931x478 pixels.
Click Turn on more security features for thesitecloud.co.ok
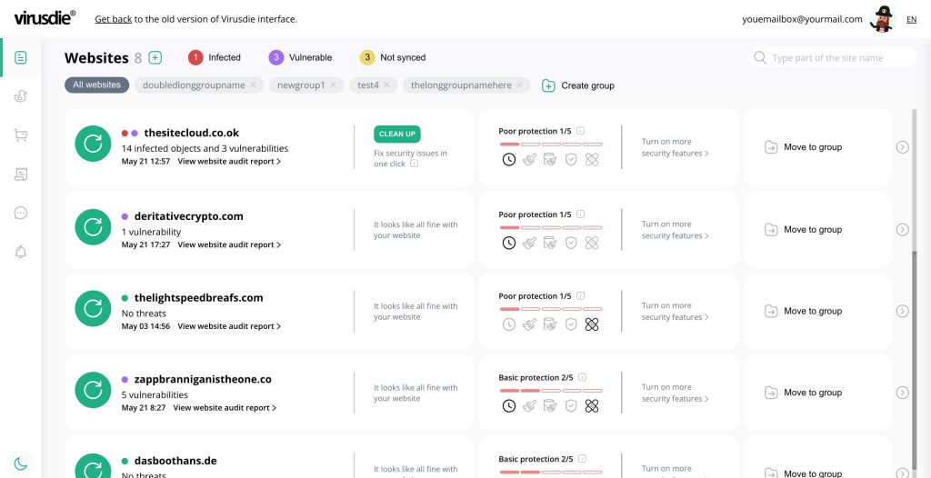(676, 147)
